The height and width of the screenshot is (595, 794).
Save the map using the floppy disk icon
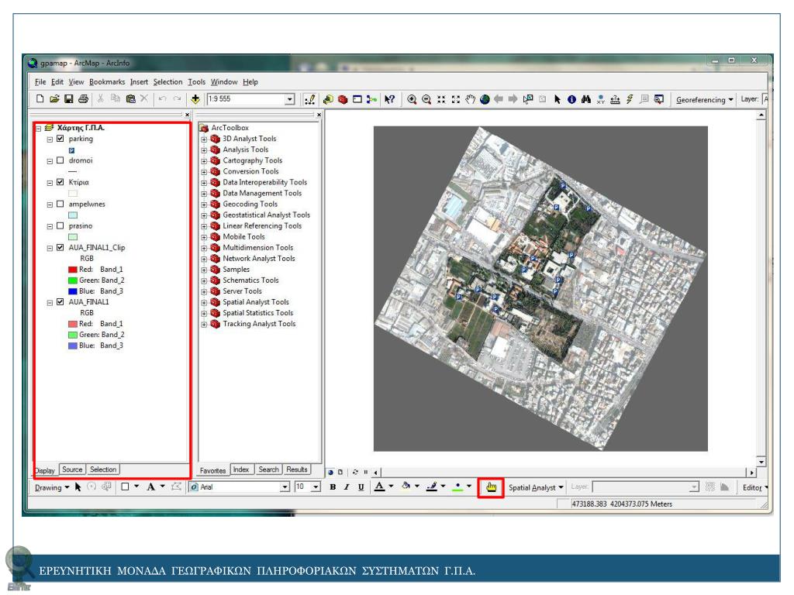[x=69, y=99]
